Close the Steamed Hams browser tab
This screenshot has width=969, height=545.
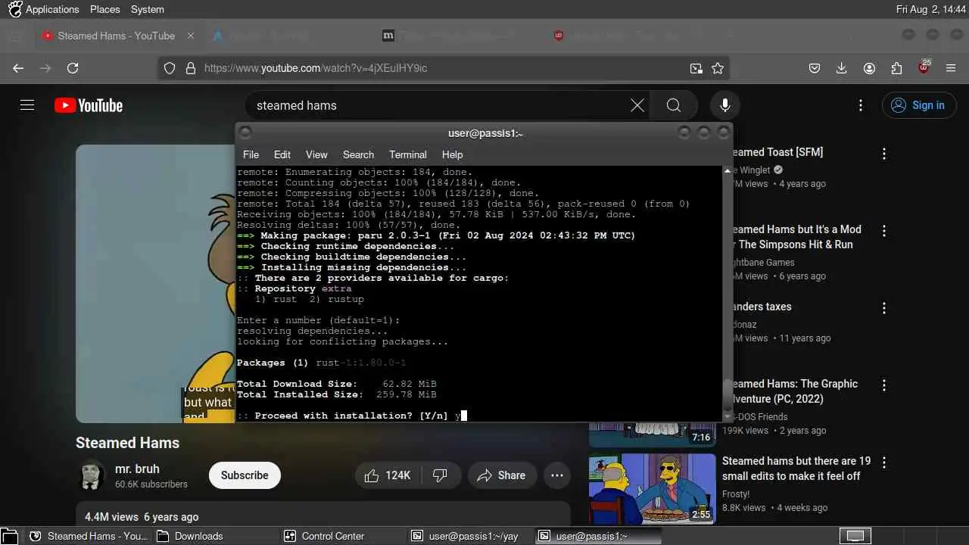coord(191,36)
